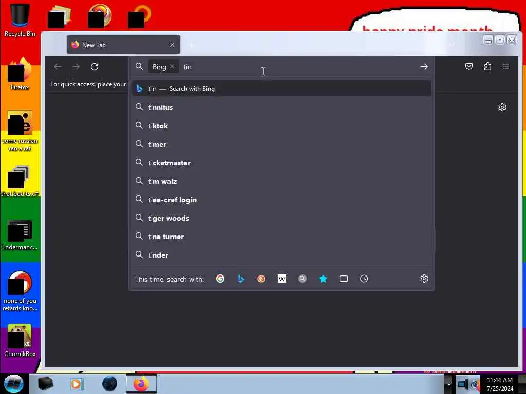The image size is (526, 394).
Task: Choose the 'tiktok' suggestion
Action: (x=282, y=126)
